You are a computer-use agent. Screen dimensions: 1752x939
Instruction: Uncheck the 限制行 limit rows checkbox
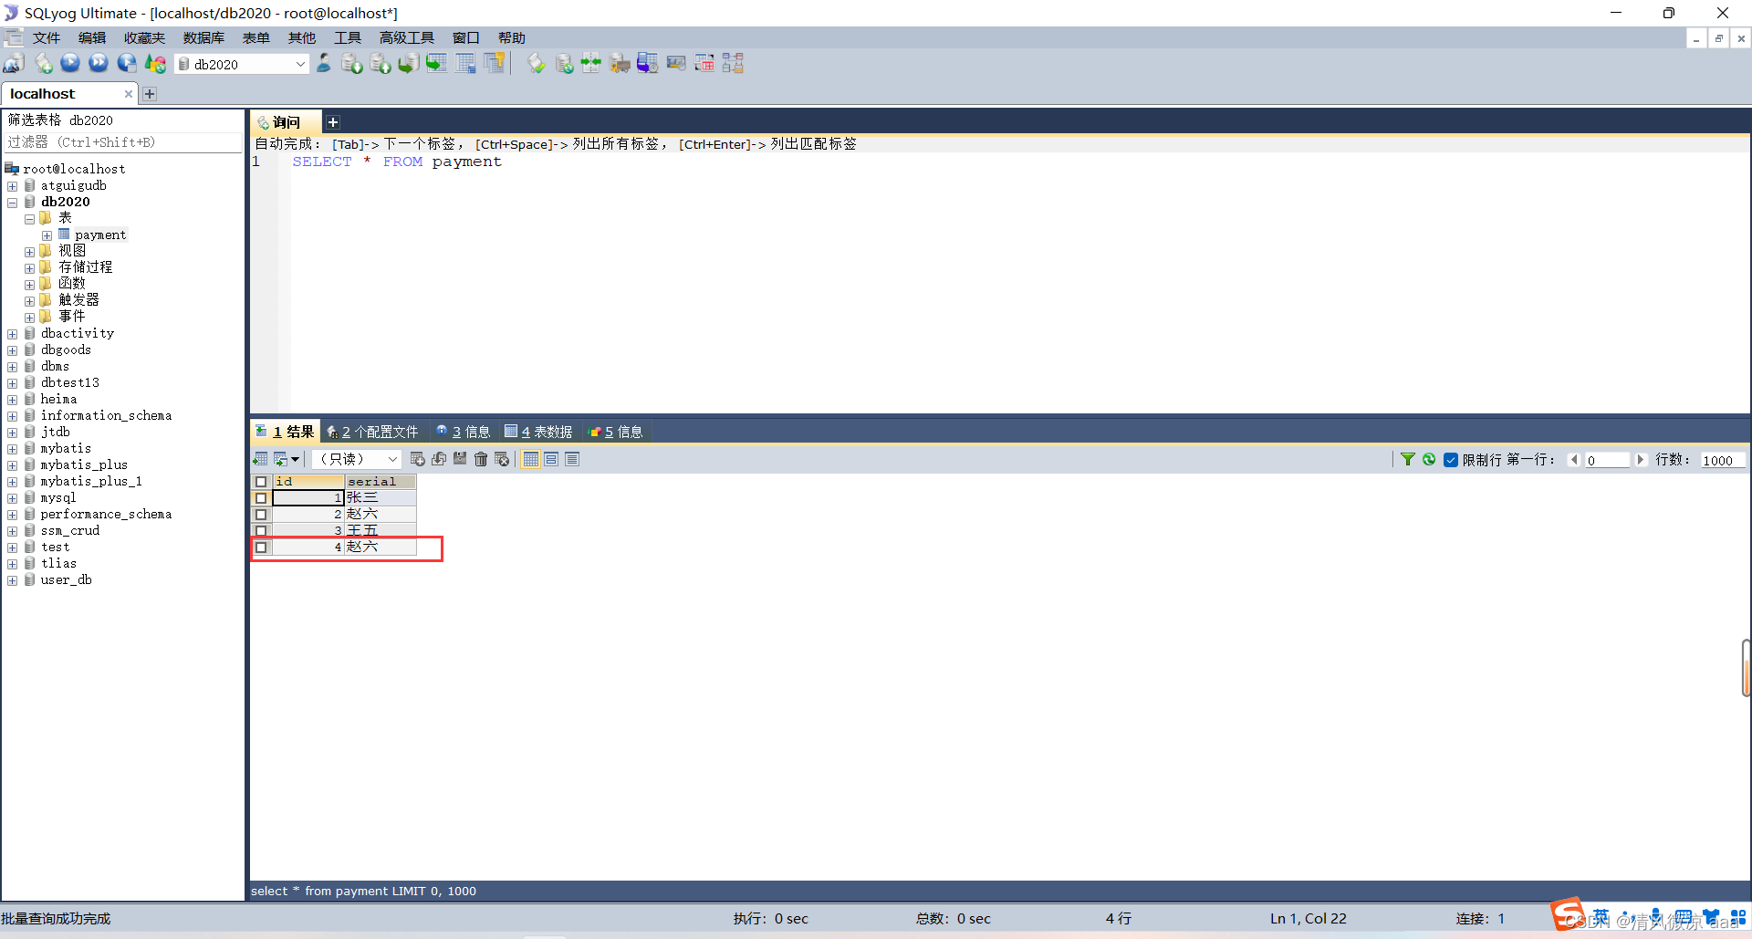pos(1451,460)
